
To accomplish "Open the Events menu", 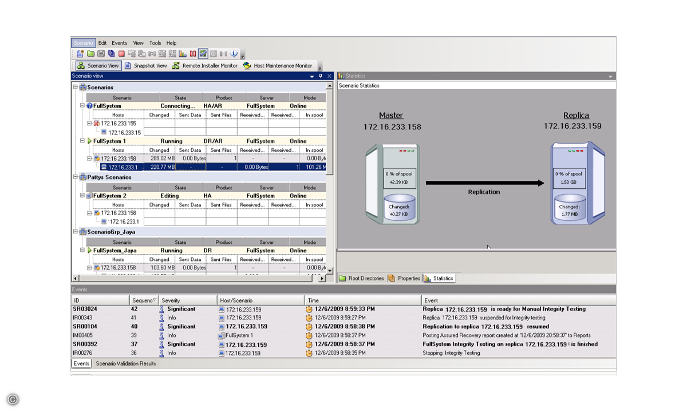I will click(x=120, y=43).
